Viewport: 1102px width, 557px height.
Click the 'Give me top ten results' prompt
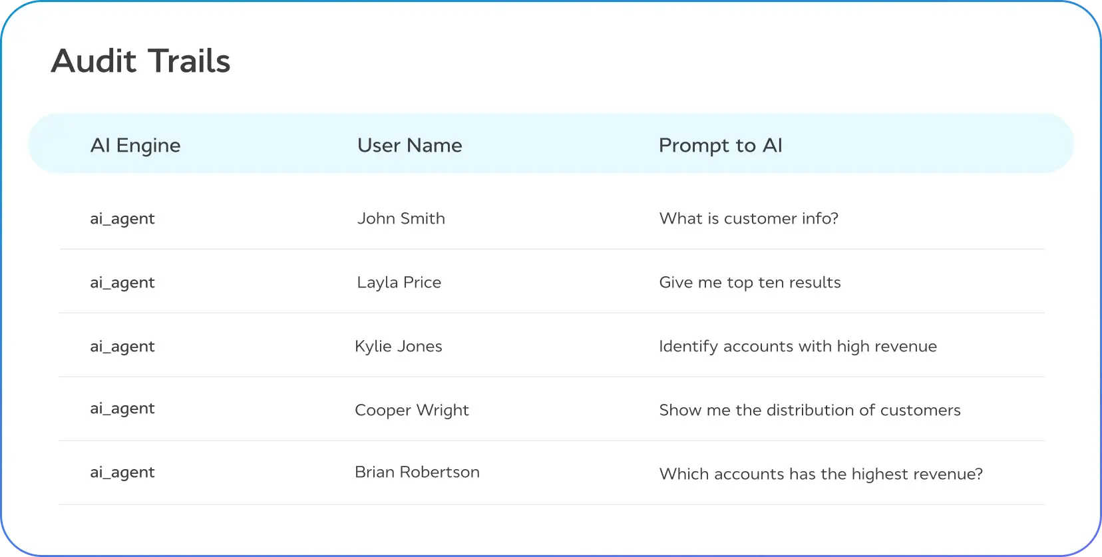coord(749,282)
